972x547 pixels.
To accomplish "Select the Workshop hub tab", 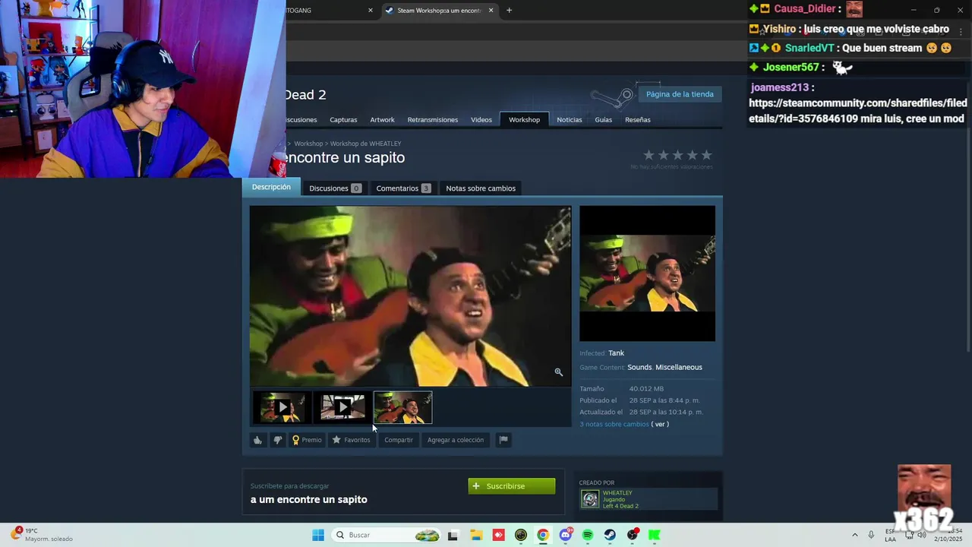I will click(x=524, y=120).
